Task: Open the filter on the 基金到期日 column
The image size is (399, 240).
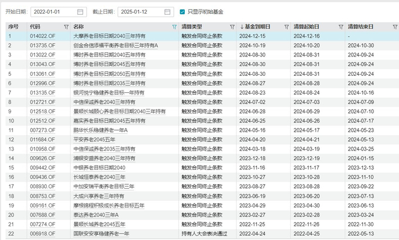Action: tap(287, 27)
